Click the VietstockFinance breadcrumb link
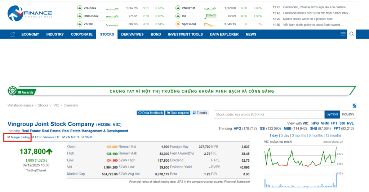This screenshot has height=192, width=369. click(x=21, y=105)
